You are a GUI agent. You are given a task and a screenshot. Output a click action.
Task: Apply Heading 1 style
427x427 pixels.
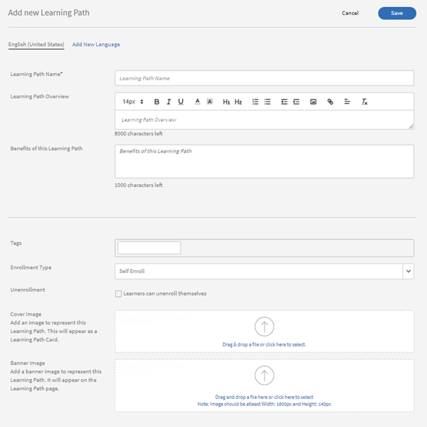click(227, 102)
